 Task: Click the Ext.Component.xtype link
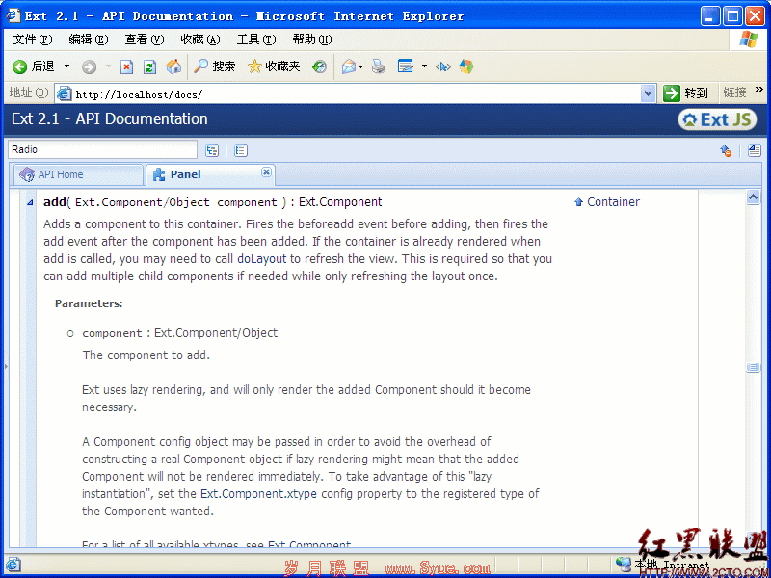coord(259,494)
